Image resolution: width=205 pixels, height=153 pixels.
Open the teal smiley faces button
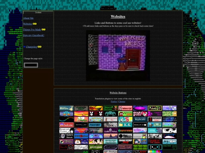110,114
